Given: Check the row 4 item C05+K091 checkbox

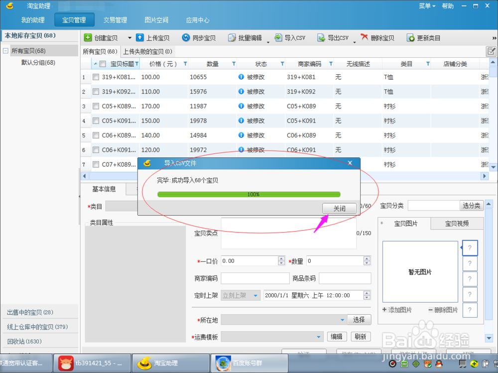Looking at the screenshot, I should click(96, 121).
